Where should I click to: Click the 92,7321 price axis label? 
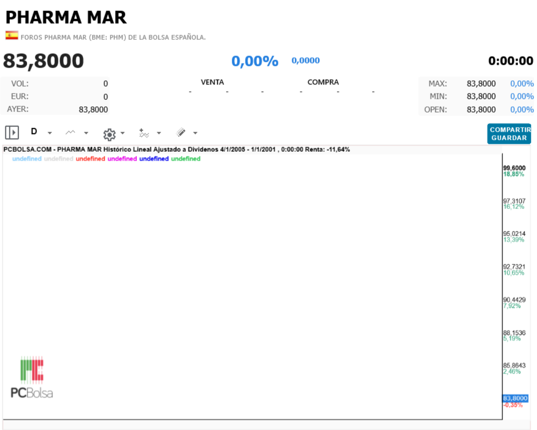pos(514,267)
